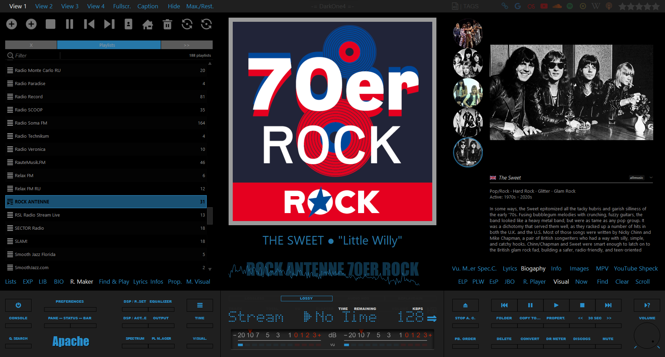Screen dimensions: 665x357
Task: Search artist with the Google icon
Action: click(518, 6)
